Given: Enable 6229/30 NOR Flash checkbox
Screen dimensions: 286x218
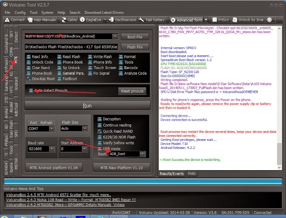Looking at the screenshot, I should (100, 137).
